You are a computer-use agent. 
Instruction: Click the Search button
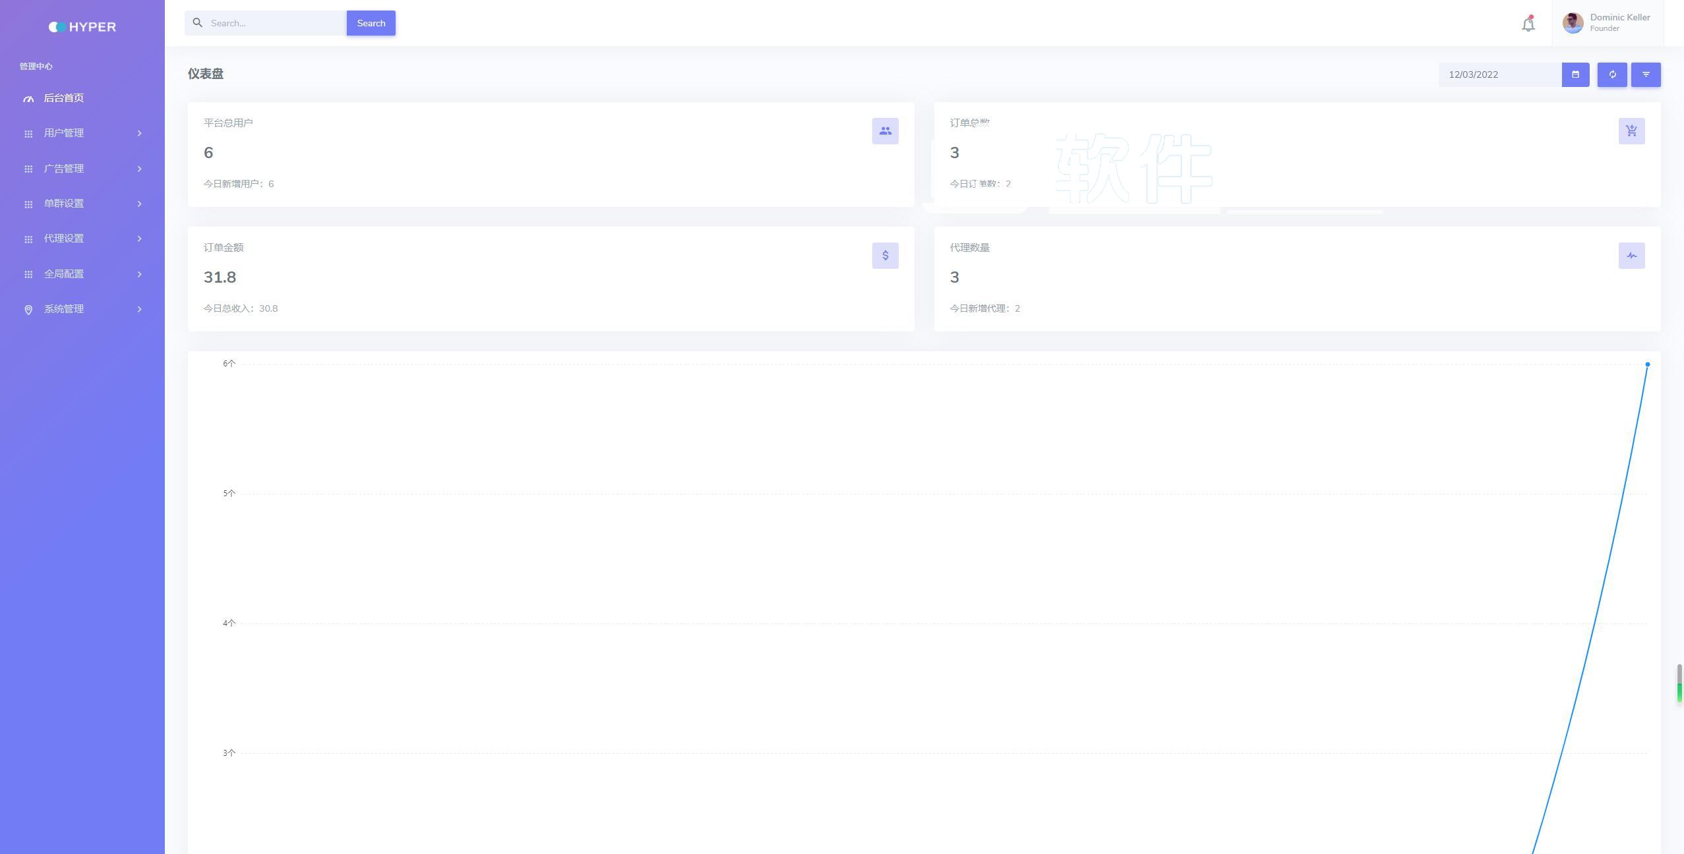click(371, 22)
